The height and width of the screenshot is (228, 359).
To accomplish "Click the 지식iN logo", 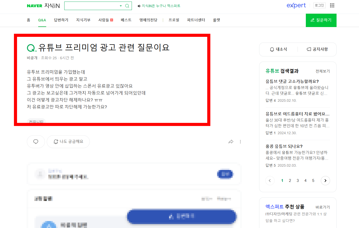I will [x=52, y=6].
